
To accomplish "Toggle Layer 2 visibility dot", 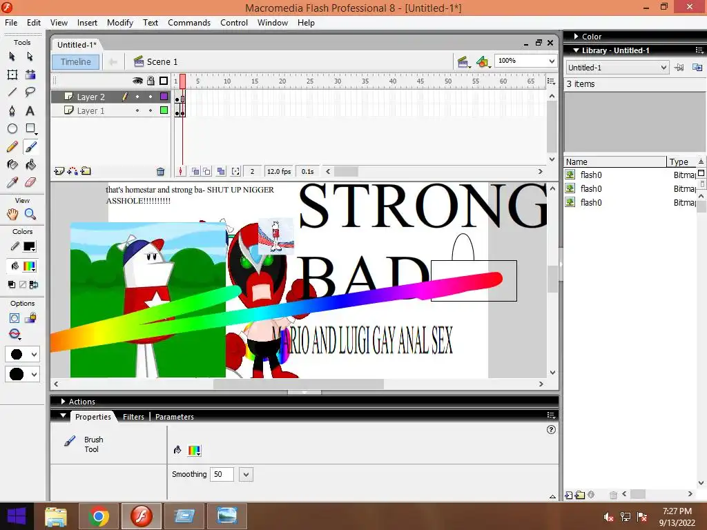I will pos(137,97).
